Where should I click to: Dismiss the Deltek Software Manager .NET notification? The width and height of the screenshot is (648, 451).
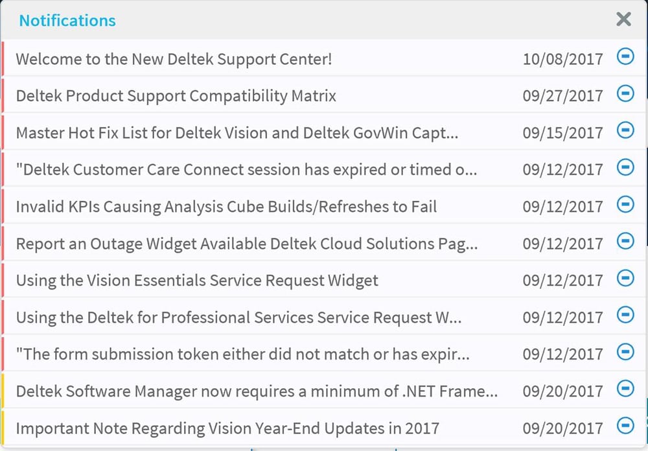point(625,389)
